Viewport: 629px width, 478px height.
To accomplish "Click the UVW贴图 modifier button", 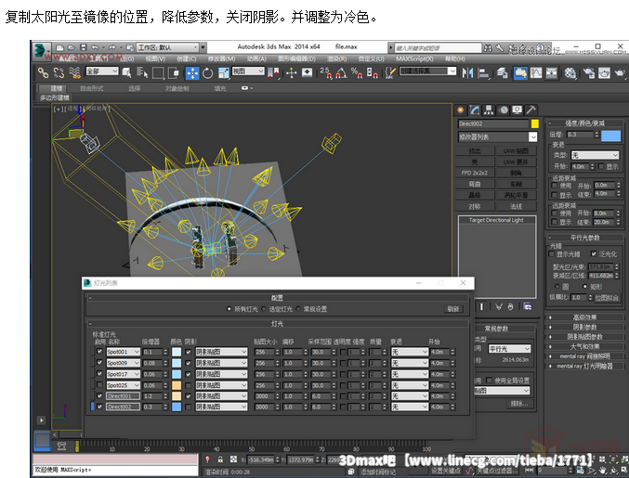I will pyautogui.click(x=515, y=149).
